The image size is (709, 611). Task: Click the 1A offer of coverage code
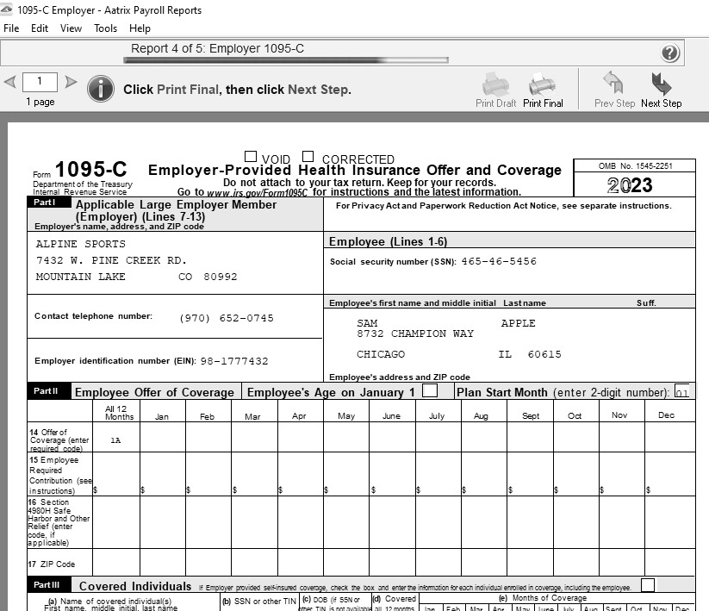click(x=115, y=440)
